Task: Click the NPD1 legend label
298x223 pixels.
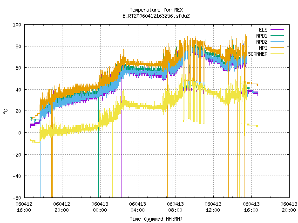Action: pos(262,36)
